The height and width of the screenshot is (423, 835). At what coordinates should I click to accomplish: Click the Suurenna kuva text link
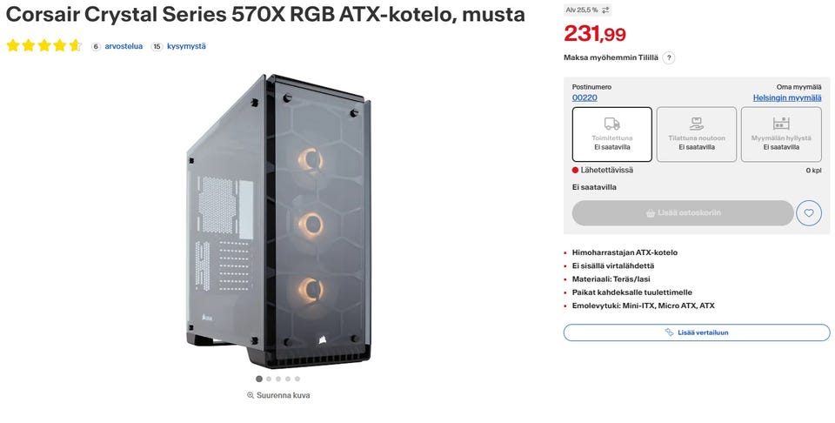tap(284, 395)
